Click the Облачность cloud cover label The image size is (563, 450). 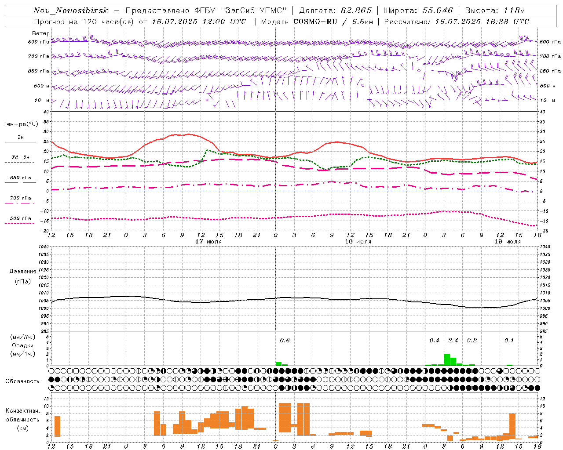point(22,381)
